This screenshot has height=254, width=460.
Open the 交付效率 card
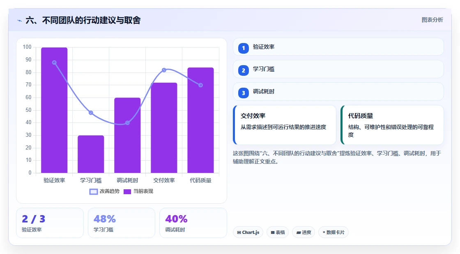point(285,125)
